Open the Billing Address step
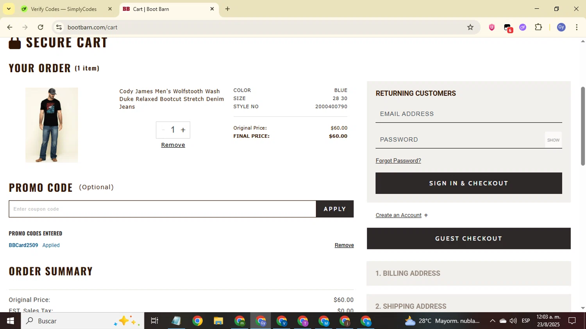 (x=469, y=274)
